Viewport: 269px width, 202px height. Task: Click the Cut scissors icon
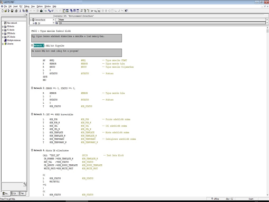click(20, 11)
